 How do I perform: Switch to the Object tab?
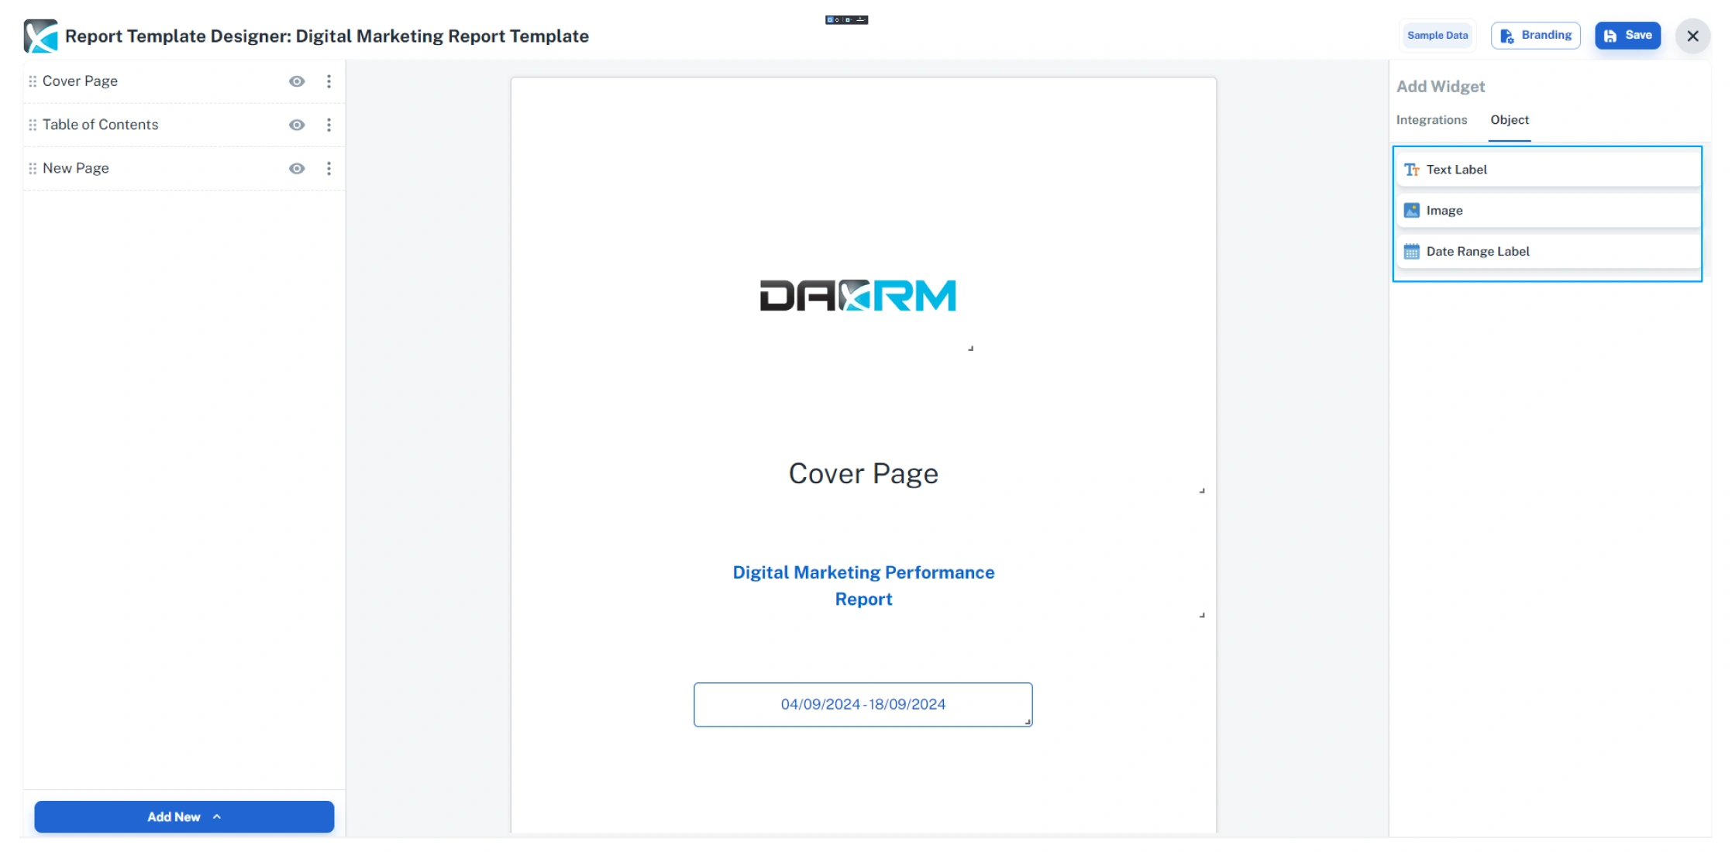[1510, 120]
